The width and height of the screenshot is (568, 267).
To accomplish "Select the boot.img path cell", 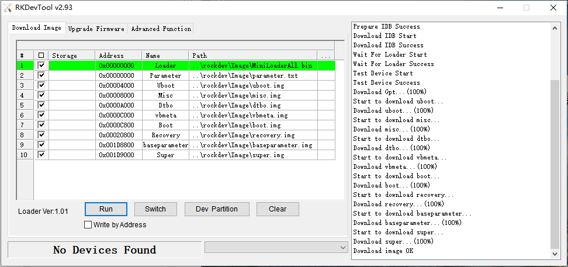I will (x=252, y=125).
